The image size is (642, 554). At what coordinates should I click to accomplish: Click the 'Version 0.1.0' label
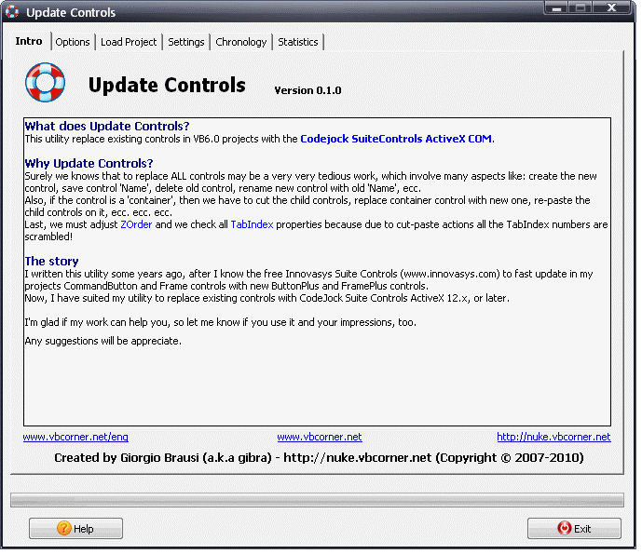(307, 90)
